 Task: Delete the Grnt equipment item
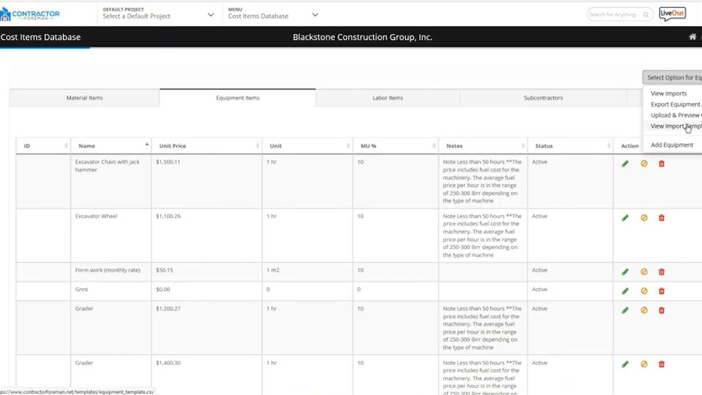(661, 291)
